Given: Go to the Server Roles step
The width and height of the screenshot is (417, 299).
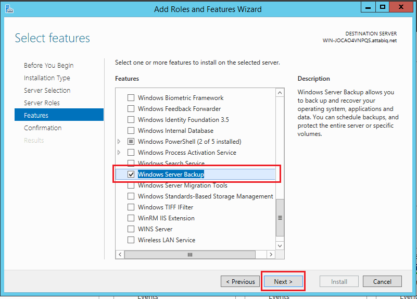Looking at the screenshot, I should pyautogui.click(x=42, y=103).
